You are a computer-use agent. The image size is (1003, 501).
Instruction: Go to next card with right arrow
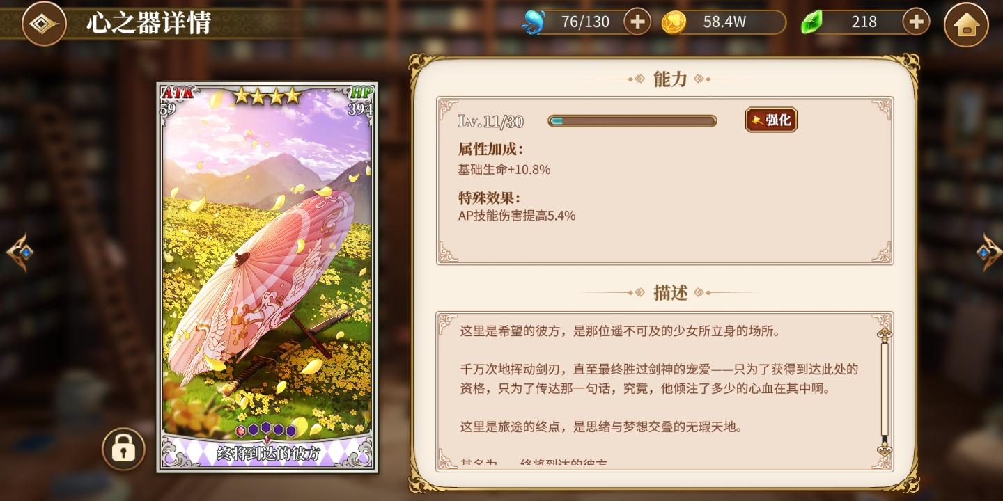pyautogui.click(x=988, y=251)
